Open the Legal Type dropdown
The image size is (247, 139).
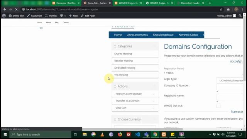pyautogui.click(x=230, y=81)
